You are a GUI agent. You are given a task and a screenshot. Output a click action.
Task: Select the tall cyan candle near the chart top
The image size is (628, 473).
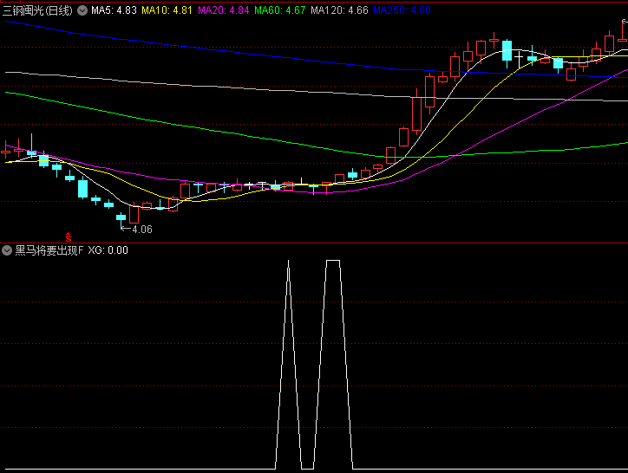pyautogui.click(x=507, y=51)
